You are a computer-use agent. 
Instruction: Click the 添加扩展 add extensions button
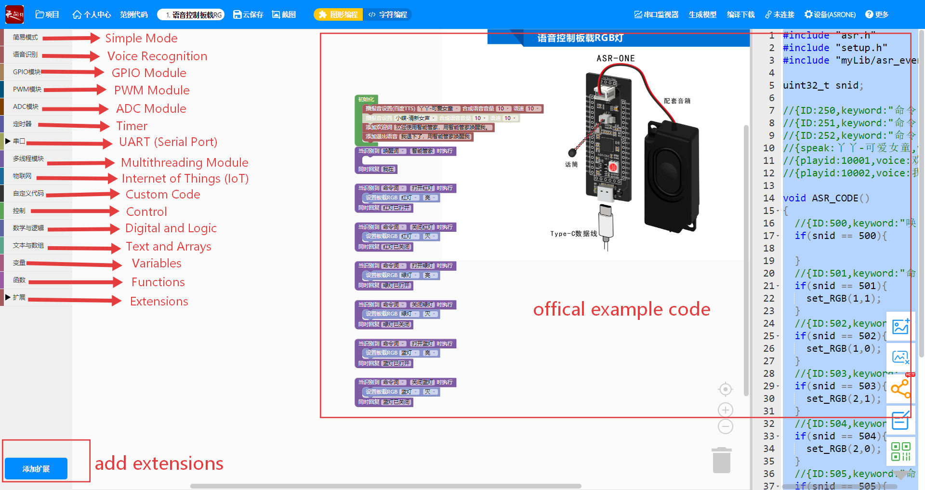pos(35,468)
